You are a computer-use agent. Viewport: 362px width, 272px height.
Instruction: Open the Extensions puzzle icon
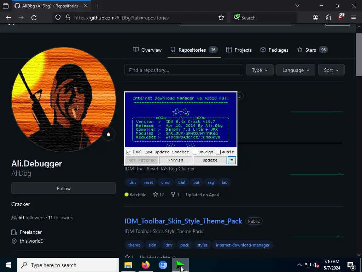[x=328, y=18]
